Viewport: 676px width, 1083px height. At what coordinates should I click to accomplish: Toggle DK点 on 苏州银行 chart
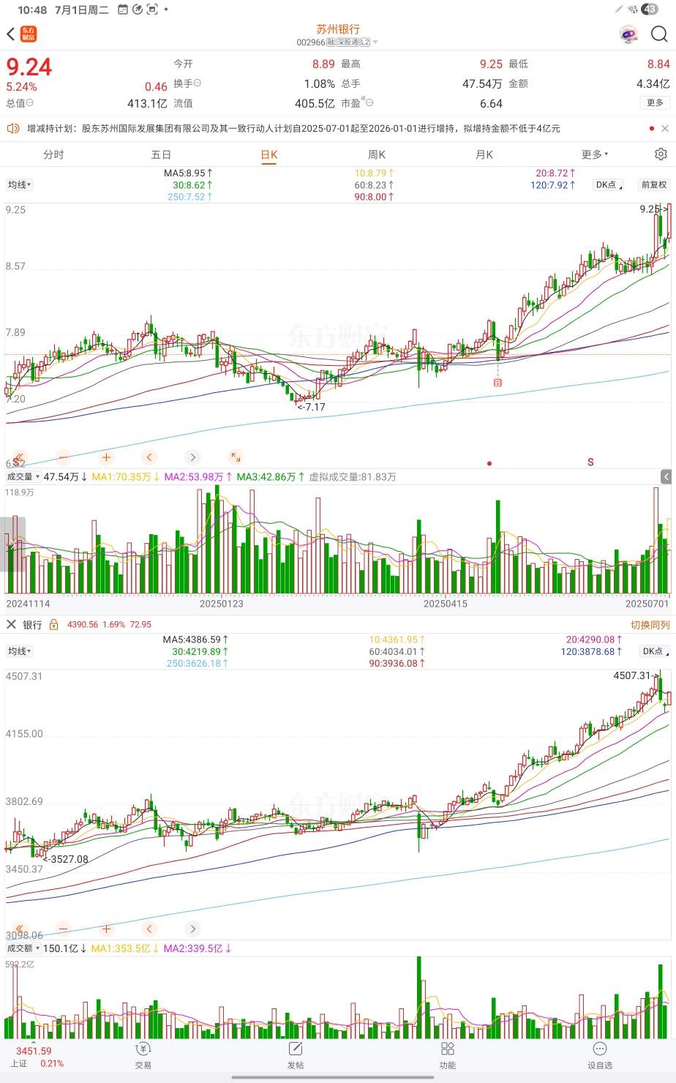(x=609, y=185)
